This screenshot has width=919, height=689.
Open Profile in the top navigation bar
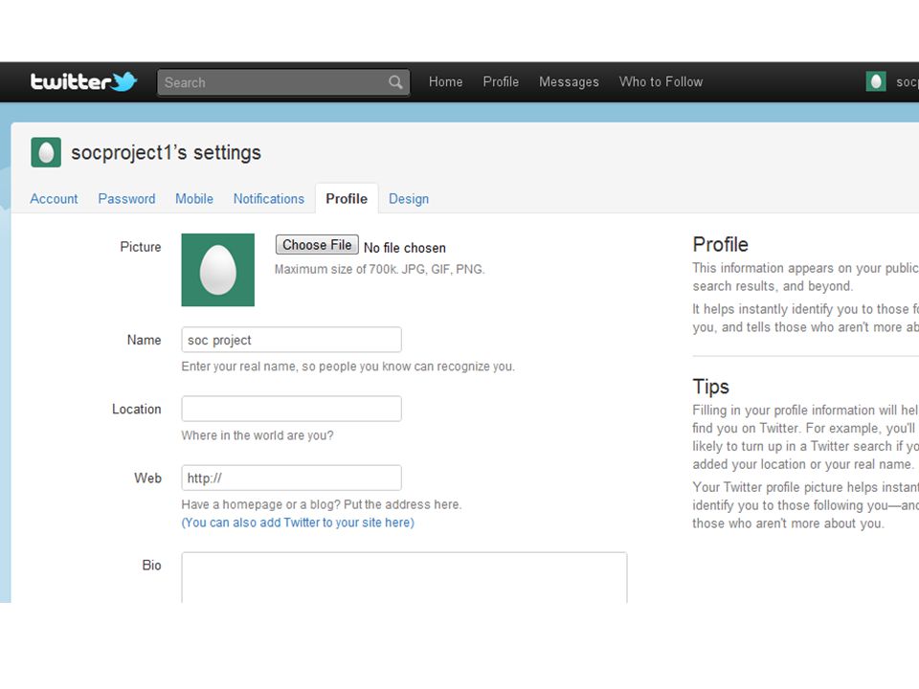[x=501, y=82]
